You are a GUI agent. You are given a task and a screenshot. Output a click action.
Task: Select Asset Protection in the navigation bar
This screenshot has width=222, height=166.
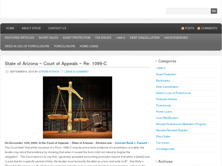coord(77,38)
